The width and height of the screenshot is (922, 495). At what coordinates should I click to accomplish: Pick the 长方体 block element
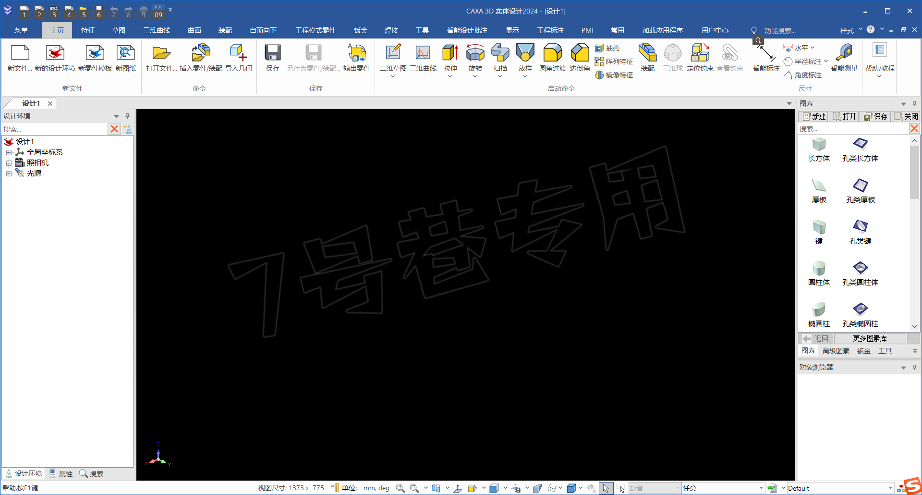[x=819, y=150]
